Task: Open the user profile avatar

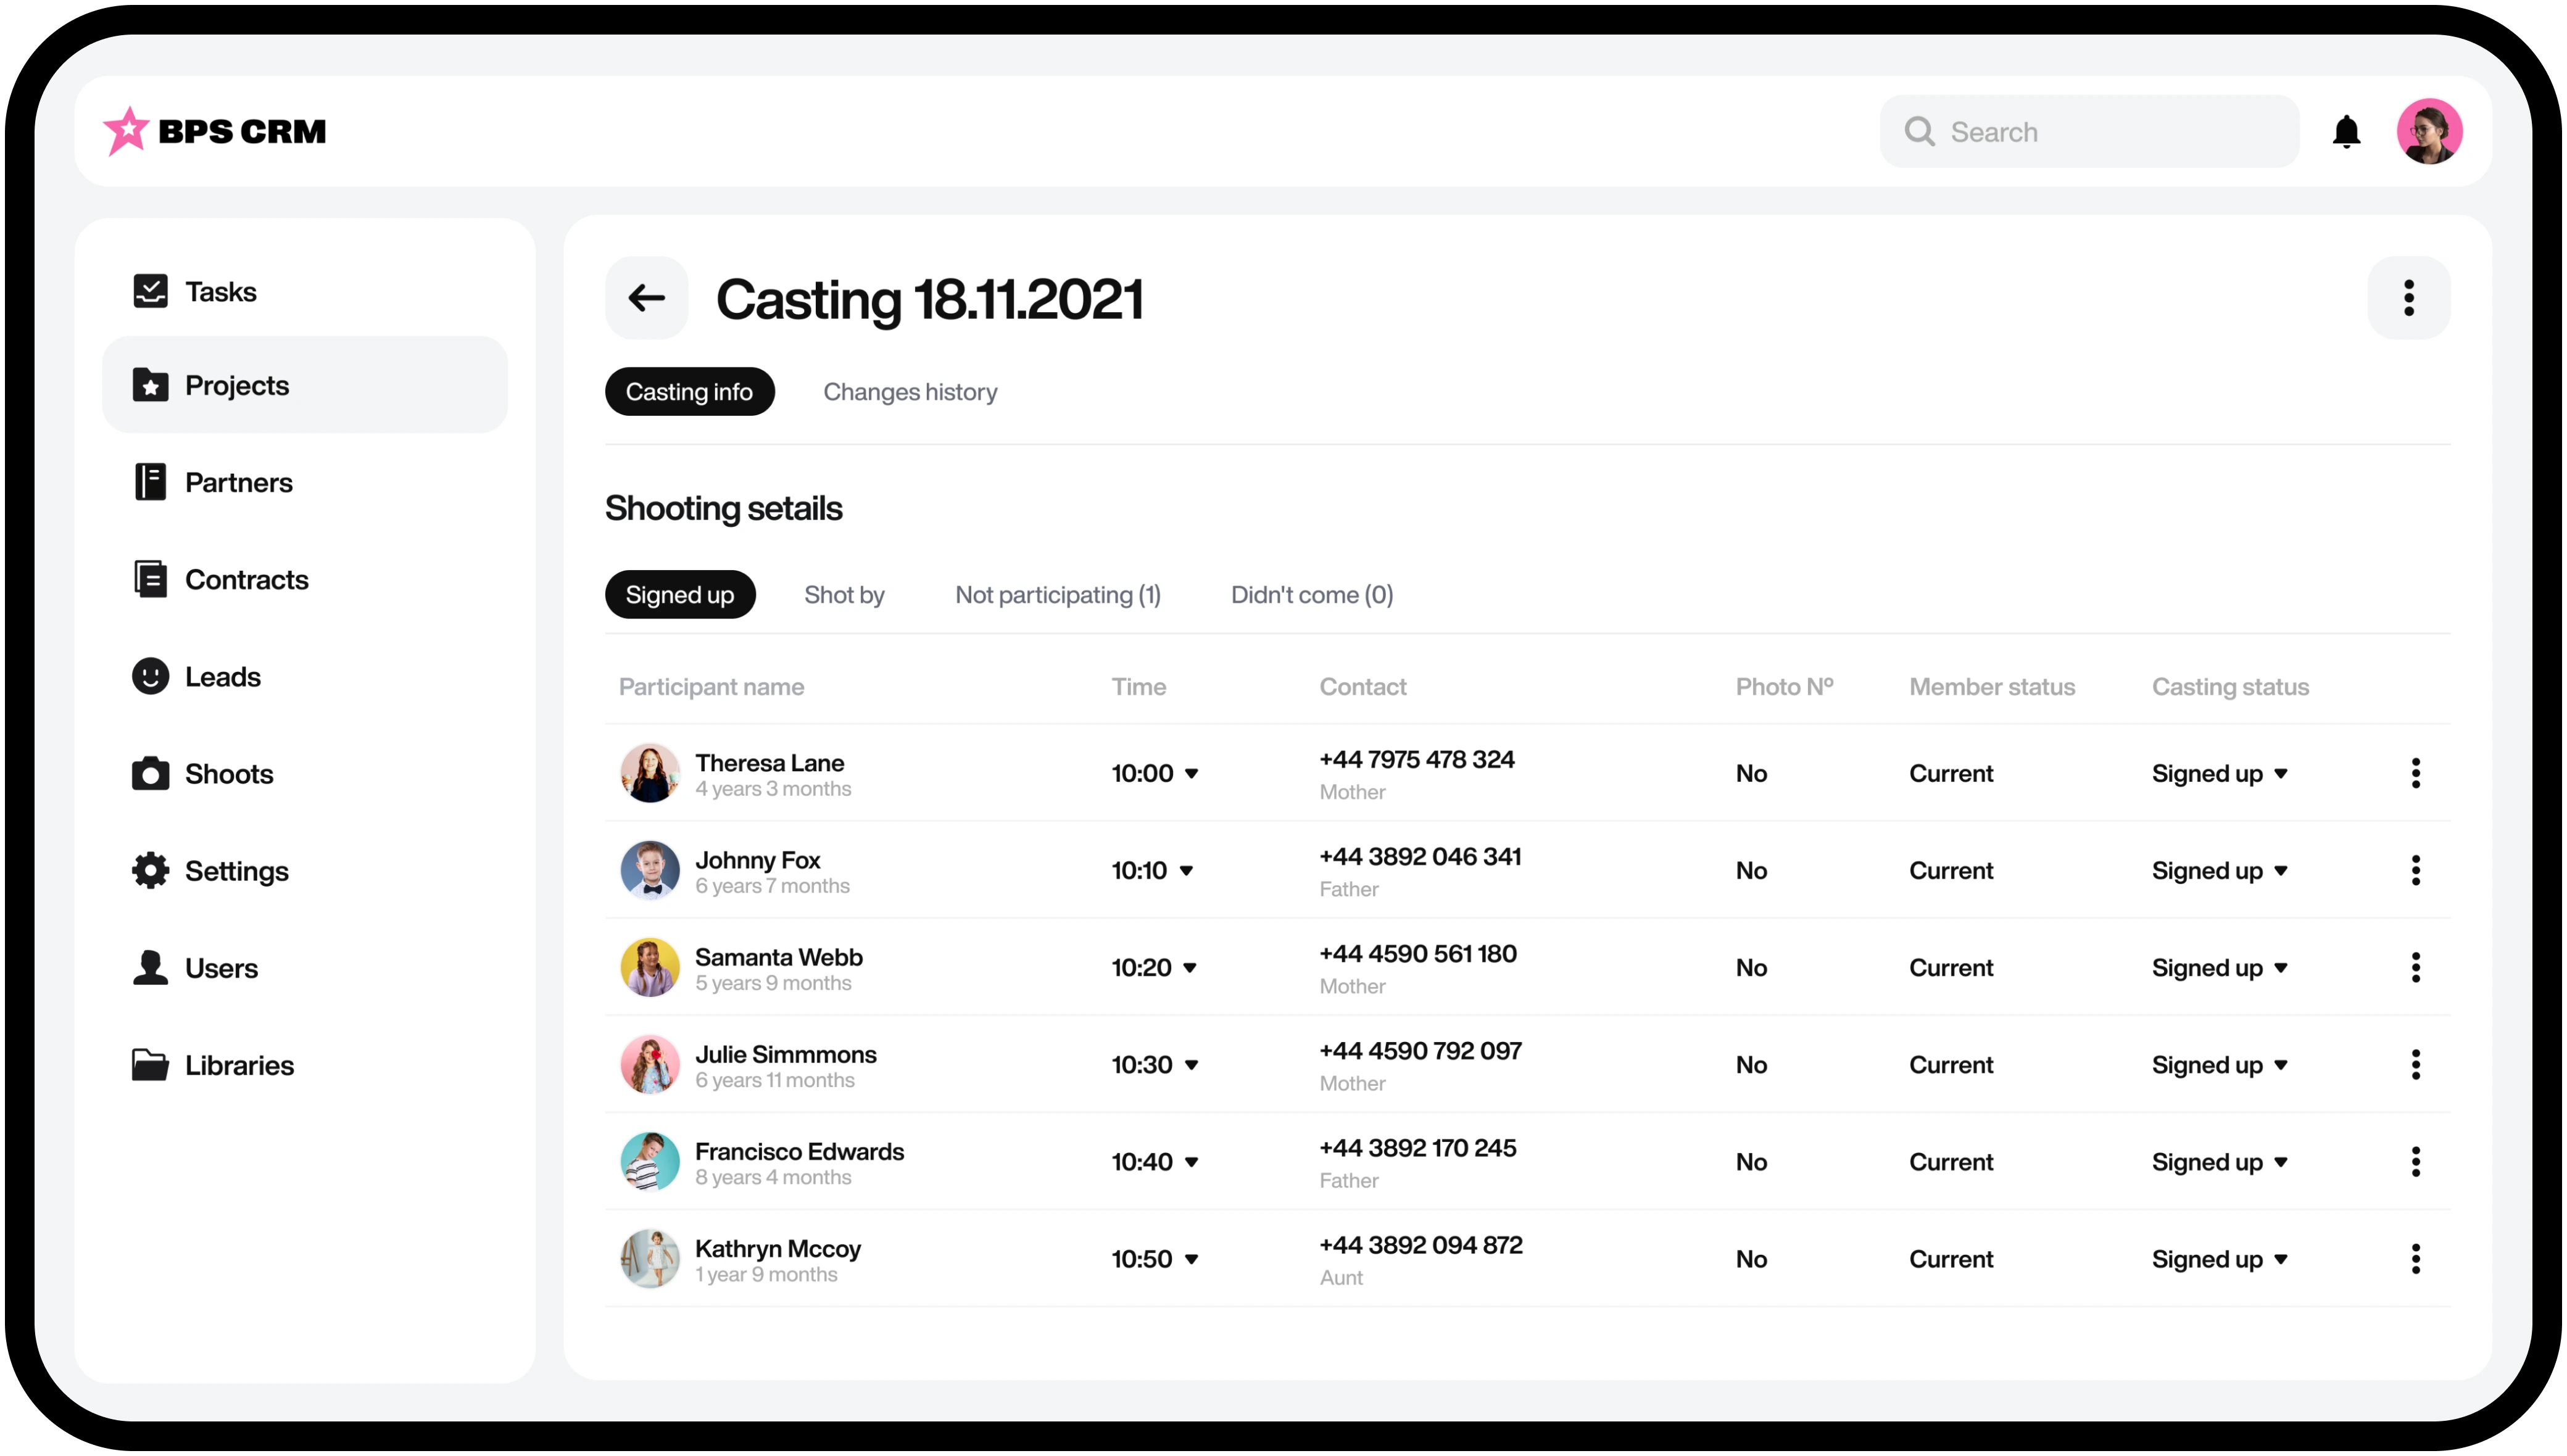Action: [x=2429, y=131]
